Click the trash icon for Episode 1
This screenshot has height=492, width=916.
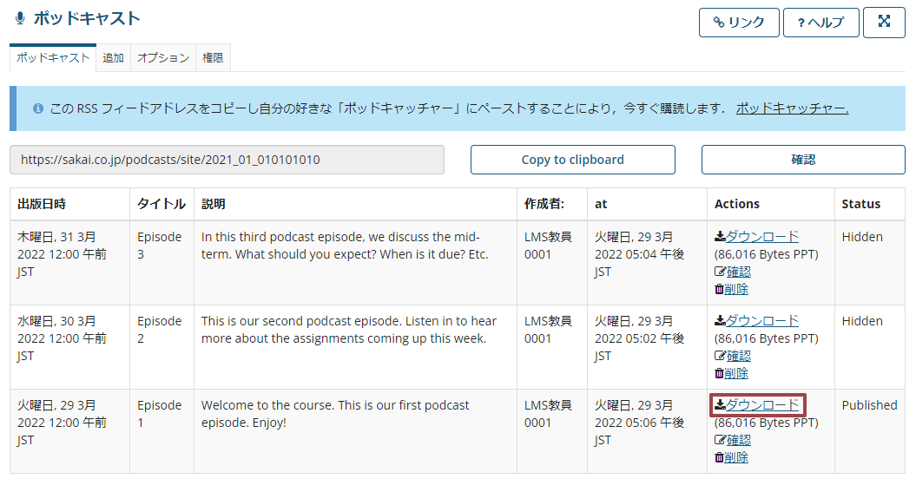pyautogui.click(x=719, y=457)
